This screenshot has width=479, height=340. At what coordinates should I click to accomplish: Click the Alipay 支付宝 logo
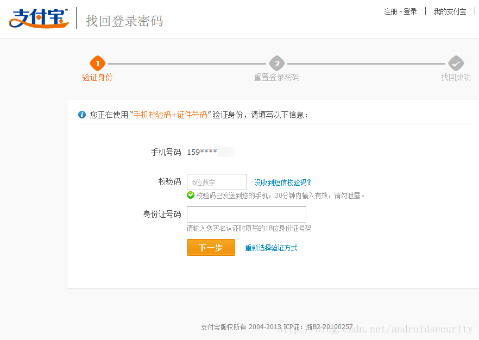point(39,18)
